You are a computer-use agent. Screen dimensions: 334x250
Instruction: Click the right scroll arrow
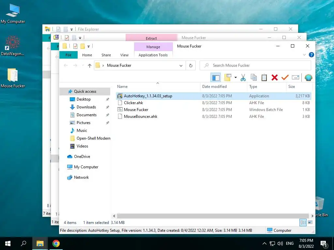(x=312, y=216)
